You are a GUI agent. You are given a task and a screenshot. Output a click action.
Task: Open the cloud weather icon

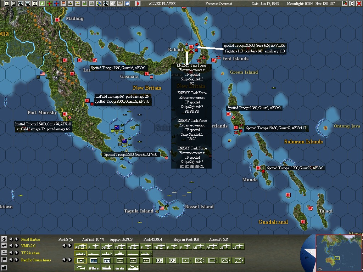point(127,4)
